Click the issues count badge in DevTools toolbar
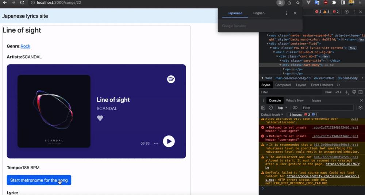The image size is (365, 195). tap(335, 12)
